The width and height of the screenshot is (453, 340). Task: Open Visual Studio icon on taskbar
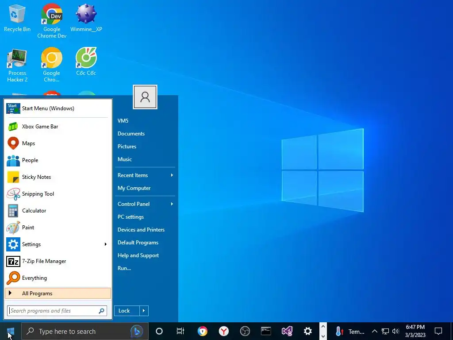[x=287, y=331]
